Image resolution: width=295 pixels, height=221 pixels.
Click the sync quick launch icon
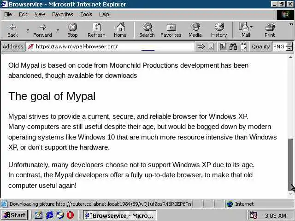pos(60,215)
